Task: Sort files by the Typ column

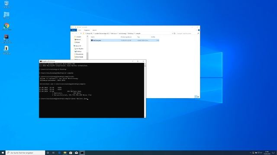Action: [x=138, y=37]
